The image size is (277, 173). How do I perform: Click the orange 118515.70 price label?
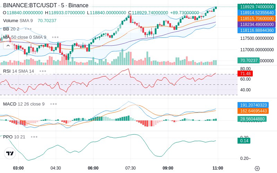(x=257, y=19)
